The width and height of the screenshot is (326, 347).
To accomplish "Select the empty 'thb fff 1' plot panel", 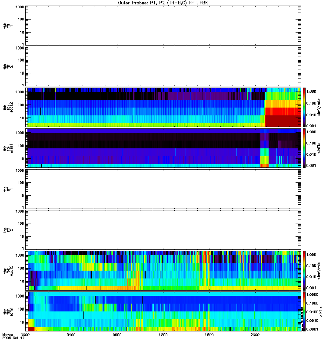I will tap(163, 26).
